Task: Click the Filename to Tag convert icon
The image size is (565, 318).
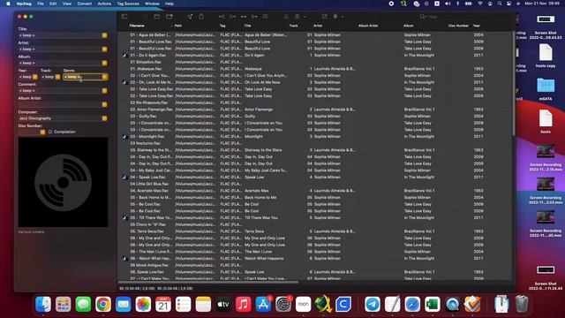Action: tap(233, 17)
